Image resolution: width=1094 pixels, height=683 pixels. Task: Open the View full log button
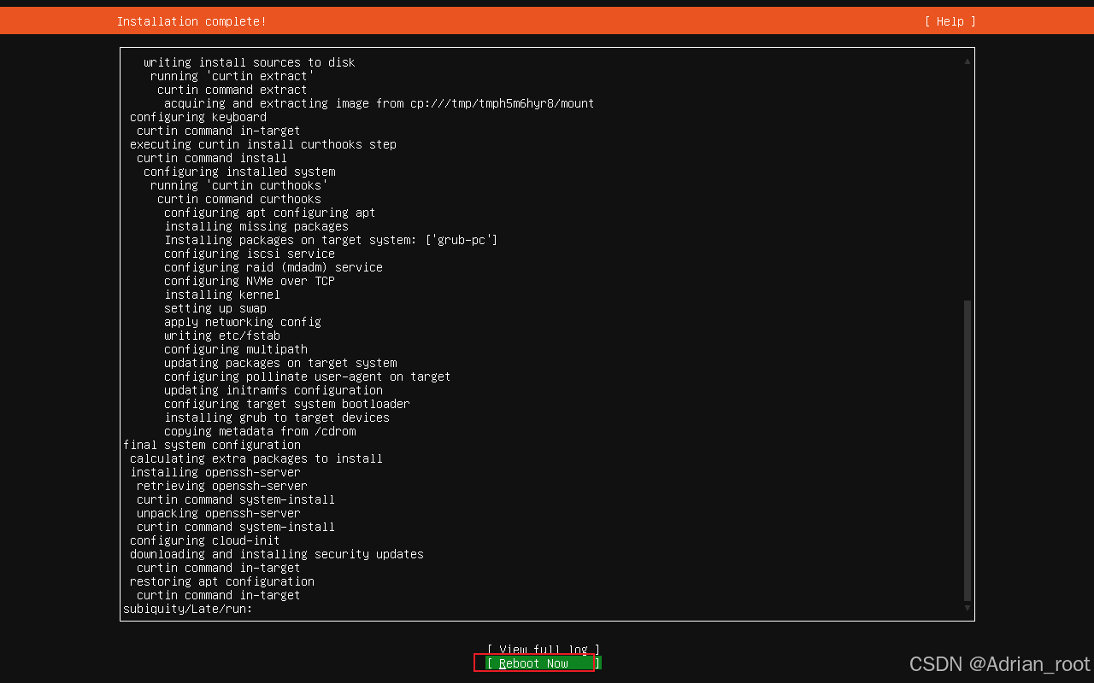pyautogui.click(x=544, y=650)
